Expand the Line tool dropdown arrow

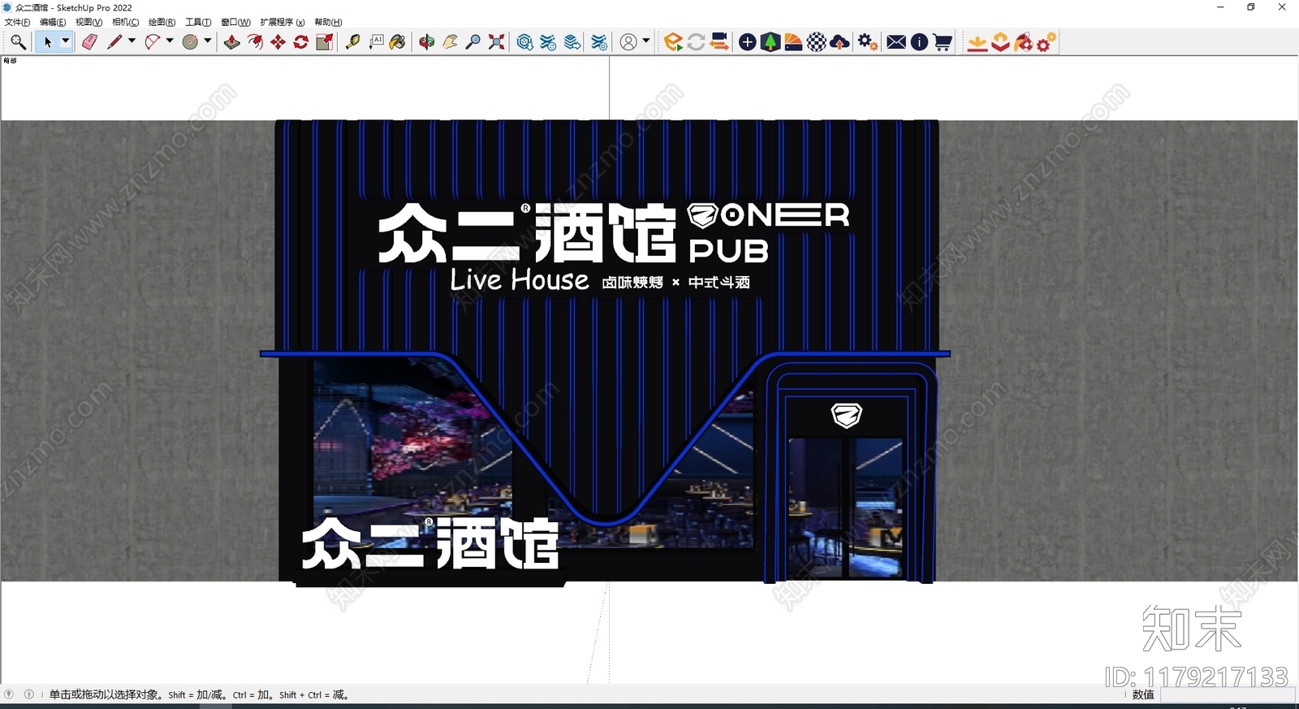[132, 41]
